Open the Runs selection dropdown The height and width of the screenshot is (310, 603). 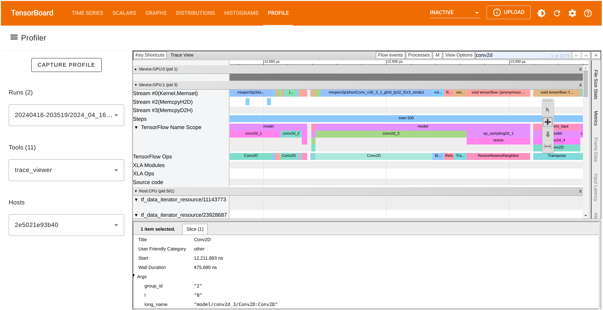[66, 115]
